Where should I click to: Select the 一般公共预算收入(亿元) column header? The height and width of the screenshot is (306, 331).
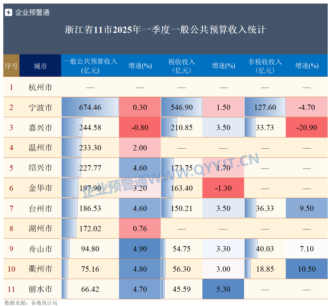pyautogui.click(x=90, y=66)
